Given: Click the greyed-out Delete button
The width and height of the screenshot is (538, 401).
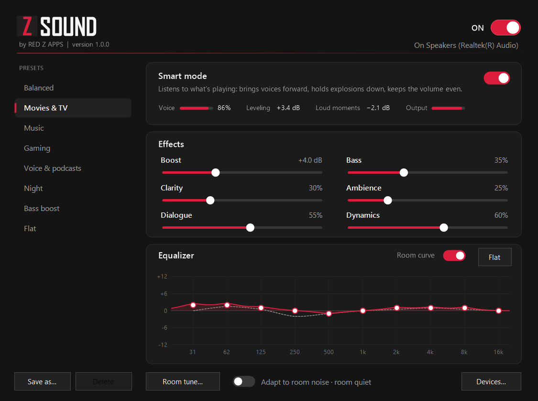Looking at the screenshot, I should click(104, 381).
